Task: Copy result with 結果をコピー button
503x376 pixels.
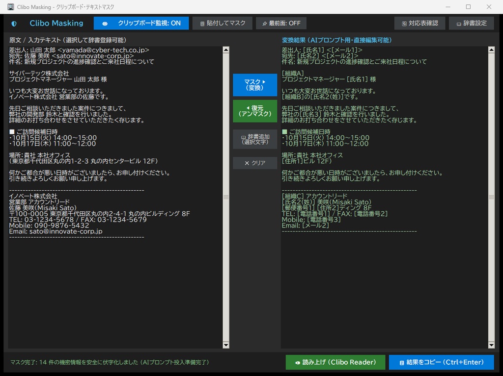Action: point(441,362)
